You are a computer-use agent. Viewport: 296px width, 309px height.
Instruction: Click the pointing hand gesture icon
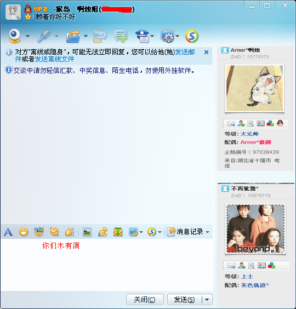point(70,232)
